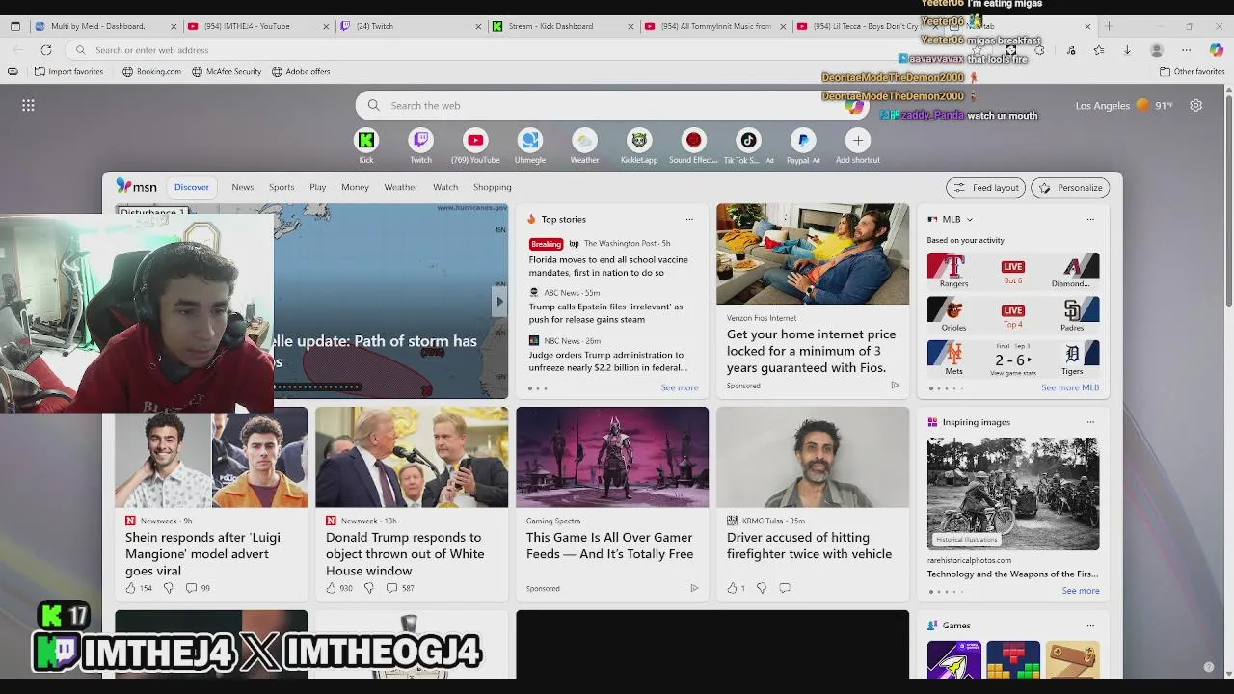Advance the hurricane story carousel arrow
The height and width of the screenshot is (694, 1234).
(499, 302)
